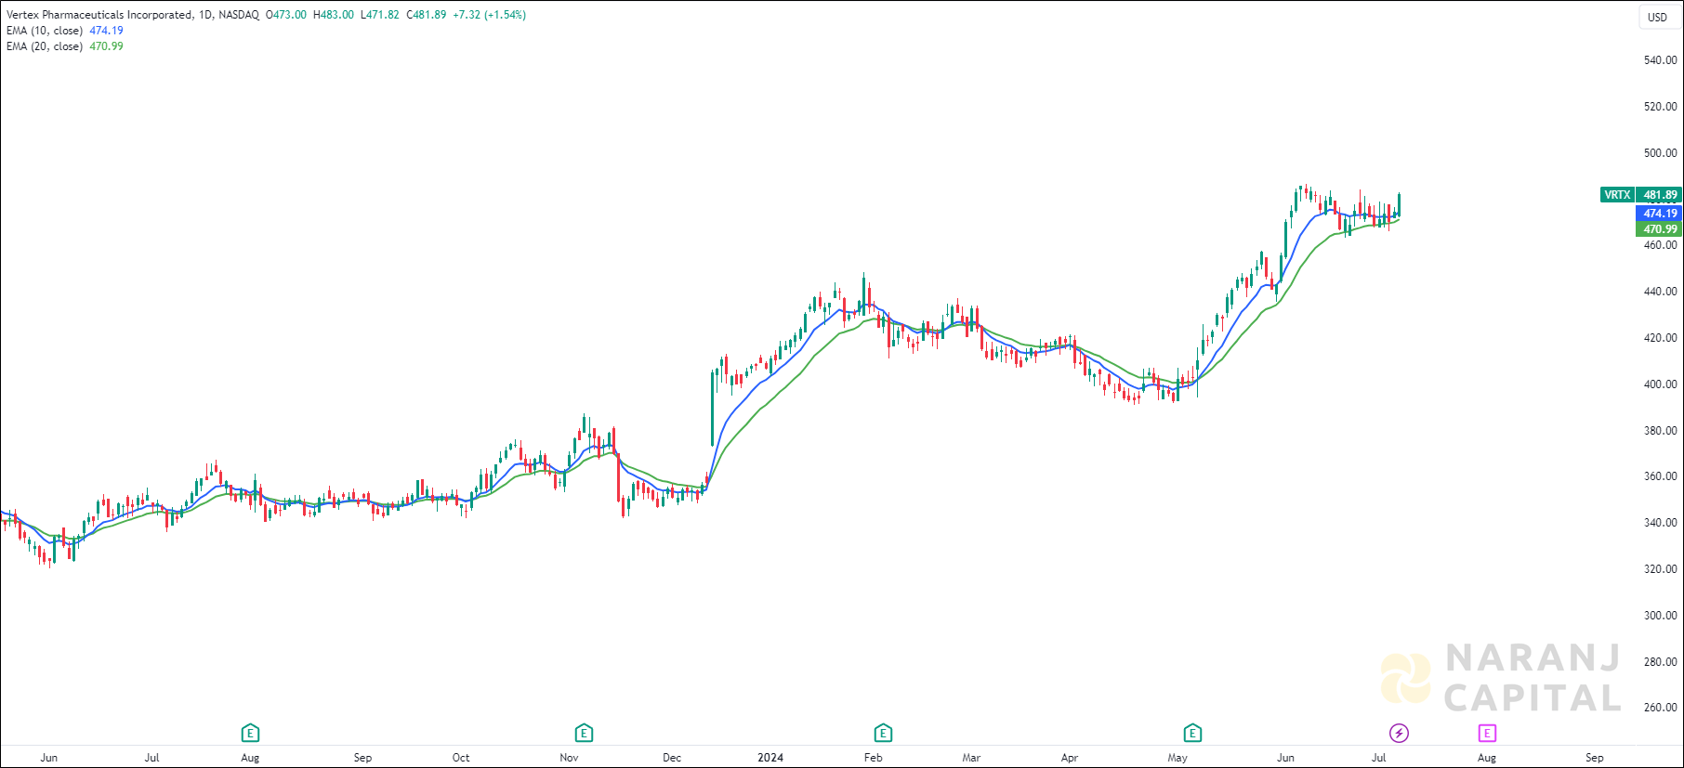The width and height of the screenshot is (1684, 768).
Task: Click the 300.00 price axis level
Action: 1660,616
